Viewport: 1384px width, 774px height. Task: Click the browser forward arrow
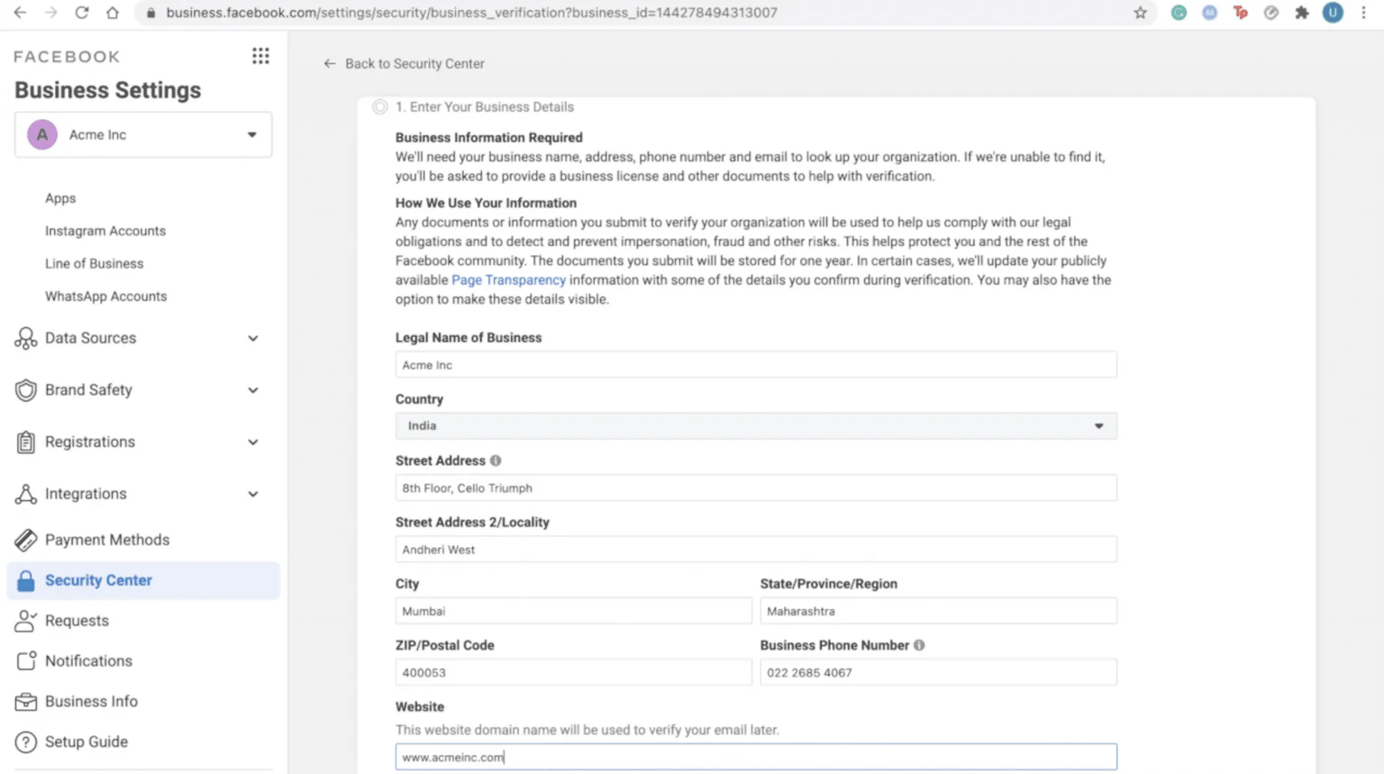coord(50,13)
